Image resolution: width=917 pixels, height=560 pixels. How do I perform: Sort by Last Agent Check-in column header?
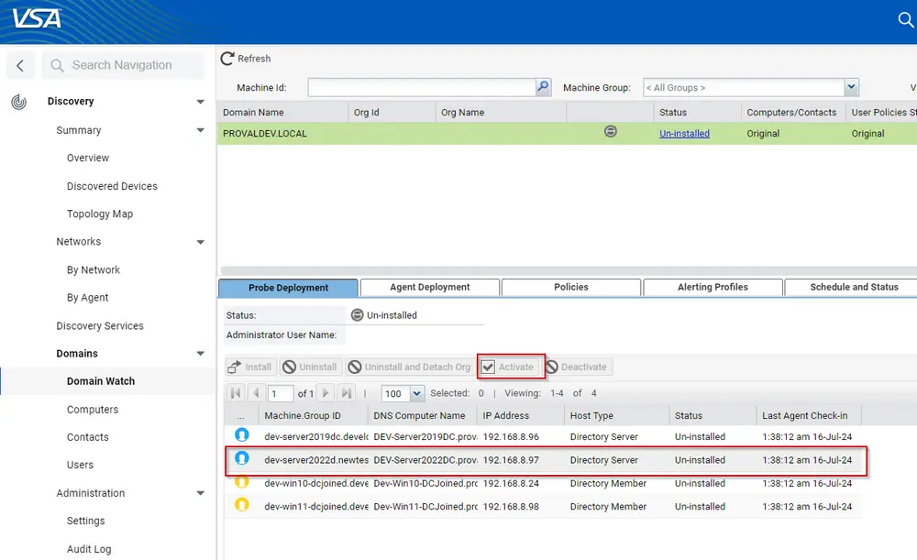click(x=805, y=415)
